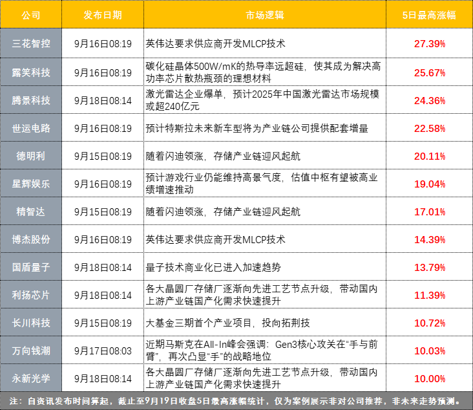
Task: Click the date in 德明利 row
Action: pos(103,156)
